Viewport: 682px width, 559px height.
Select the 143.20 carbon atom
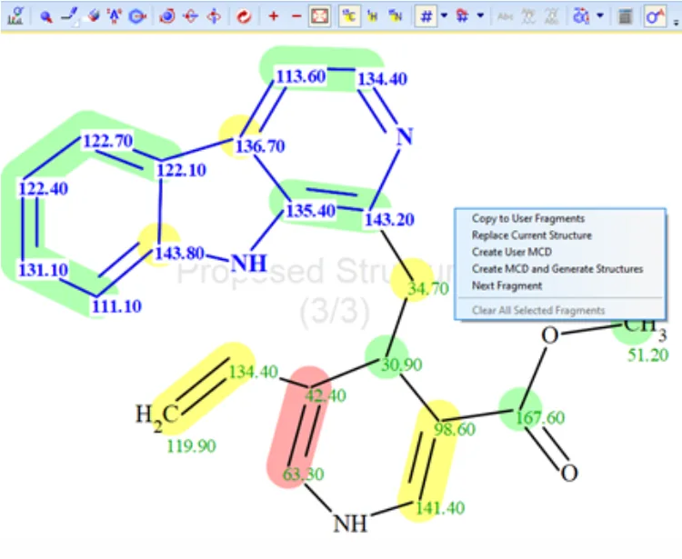click(x=389, y=220)
